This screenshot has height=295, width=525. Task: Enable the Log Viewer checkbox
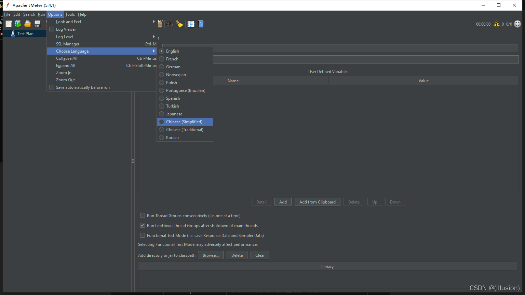(x=52, y=29)
